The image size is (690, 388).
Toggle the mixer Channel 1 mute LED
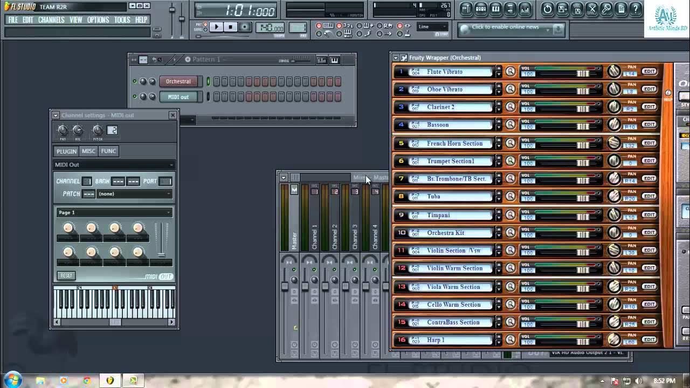pos(315,269)
